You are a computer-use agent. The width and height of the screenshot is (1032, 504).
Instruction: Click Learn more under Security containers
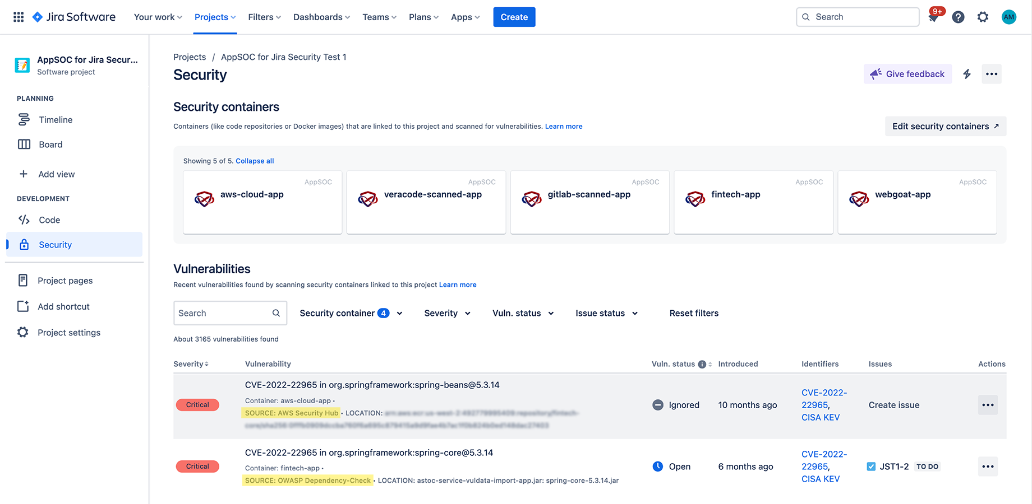(x=564, y=127)
